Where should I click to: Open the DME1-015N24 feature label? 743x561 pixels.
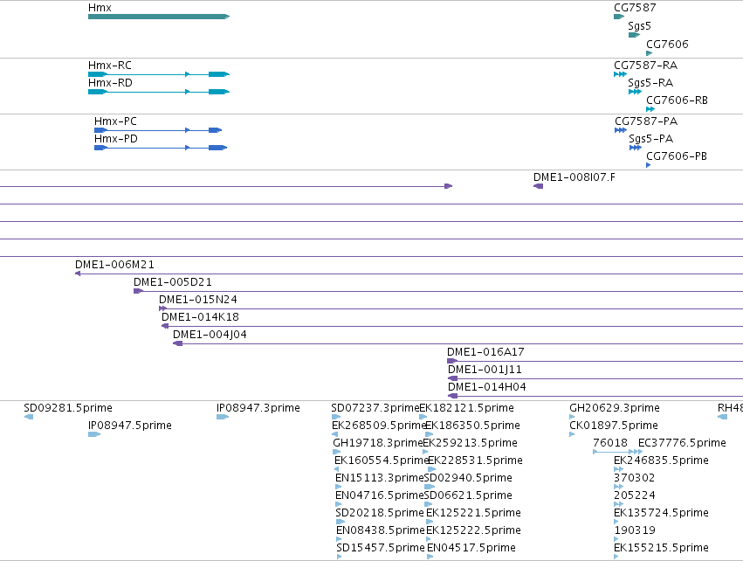coord(198,300)
